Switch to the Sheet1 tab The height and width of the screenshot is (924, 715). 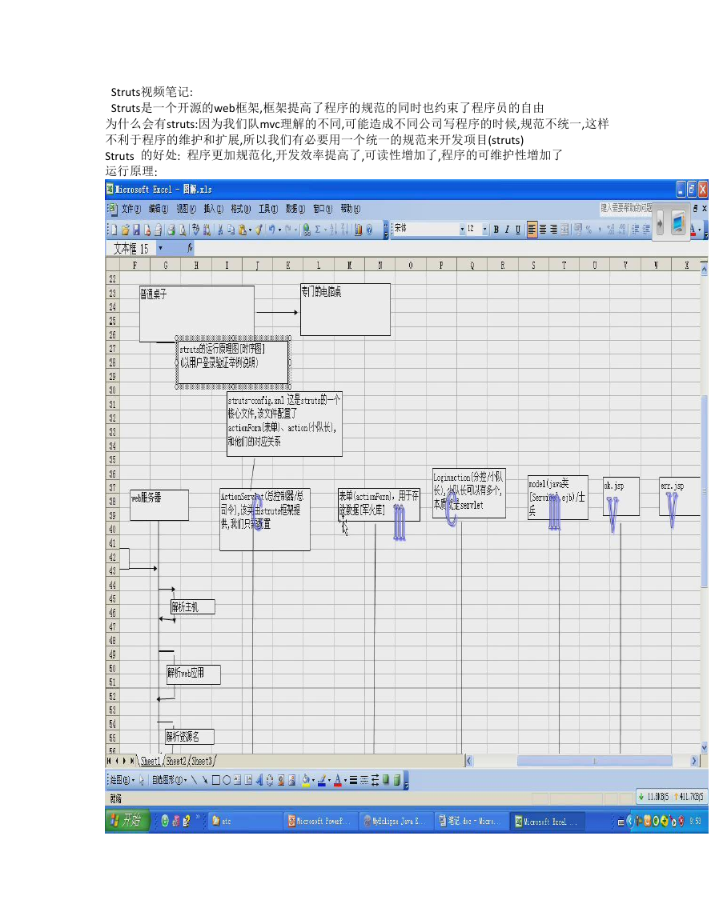tap(151, 762)
